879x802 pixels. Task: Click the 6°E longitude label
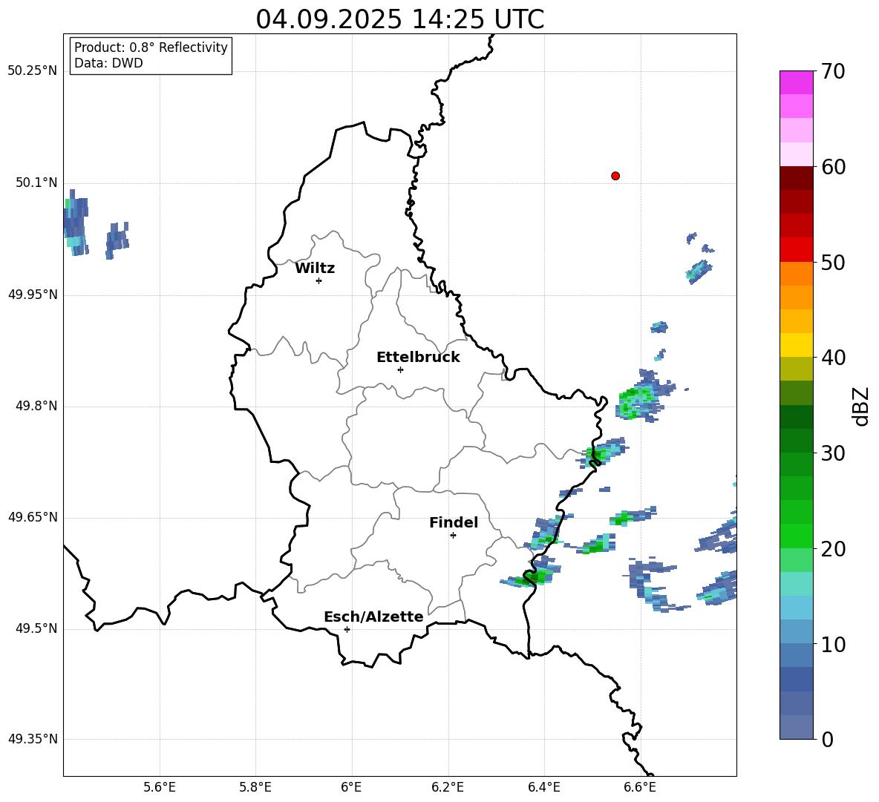pos(351,787)
